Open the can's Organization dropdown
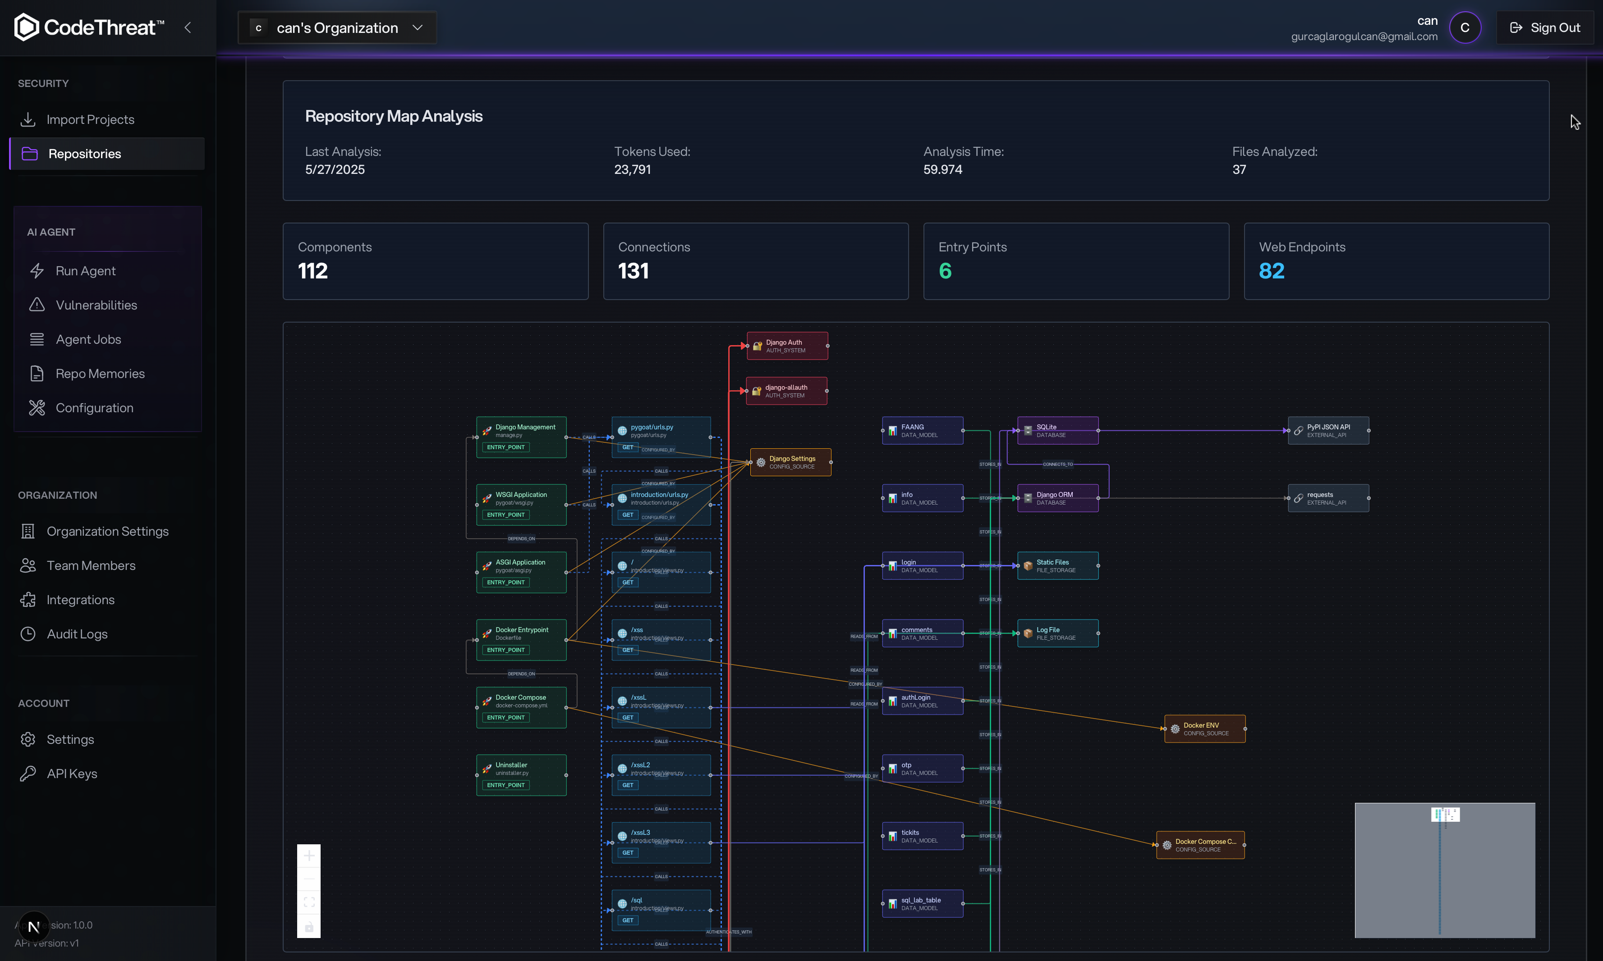Viewport: 1603px width, 961px height. pos(337,27)
